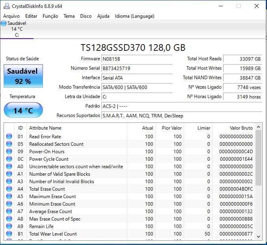Click raw value 00000000005C for Remain Life

click(236, 226)
